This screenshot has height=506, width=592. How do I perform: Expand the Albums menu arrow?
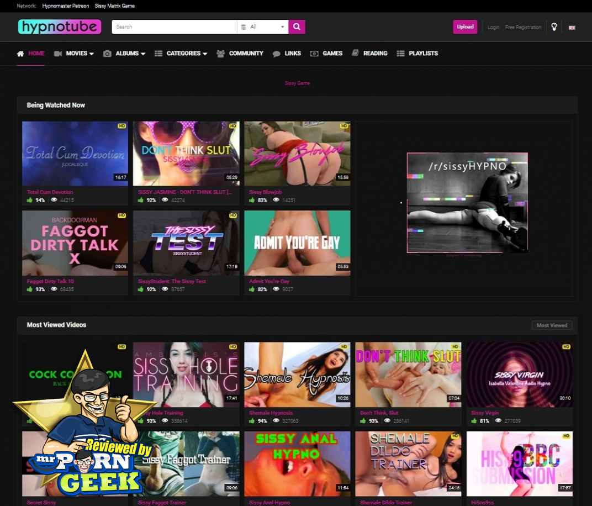click(x=143, y=54)
